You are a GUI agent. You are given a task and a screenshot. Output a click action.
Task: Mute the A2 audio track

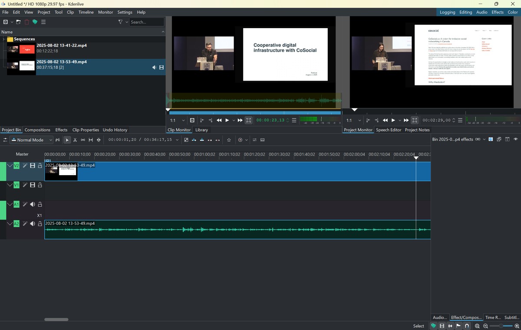pyautogui.click(x=33, y=224)
